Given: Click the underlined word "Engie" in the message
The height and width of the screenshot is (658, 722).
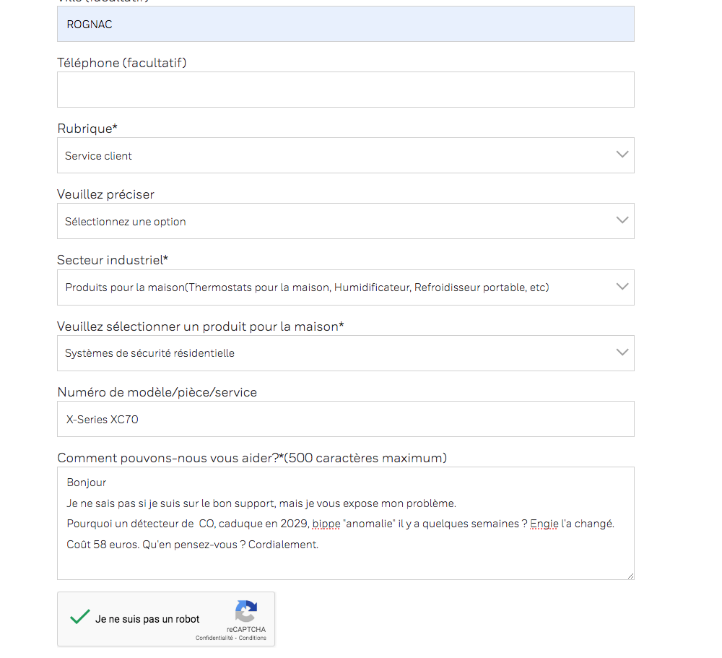Looking at the screenshot, I should click(x=544, y=524).
